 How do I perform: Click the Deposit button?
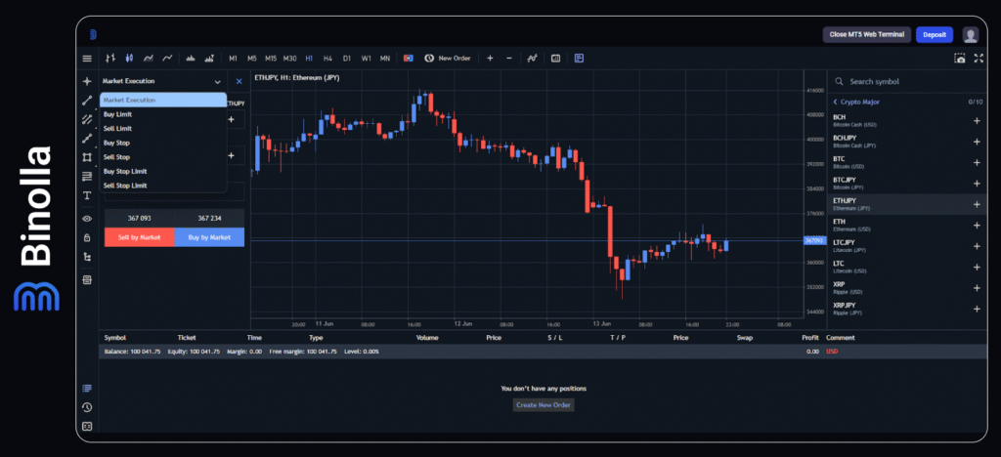pyautogui.click(x=934, y=34)
